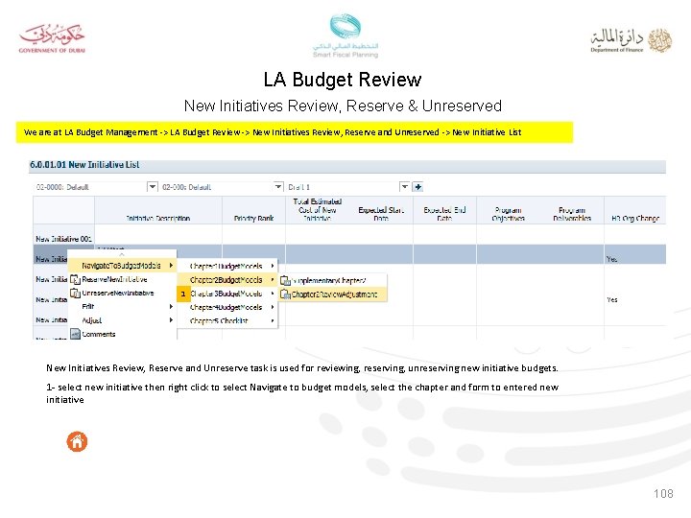Click the Comments menu icon
Viewport: 691px width, 518px height.
tap(76, 334)
